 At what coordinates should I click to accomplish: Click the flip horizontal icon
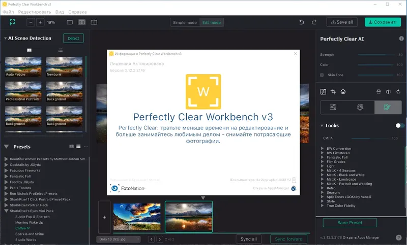pos(388,92)
